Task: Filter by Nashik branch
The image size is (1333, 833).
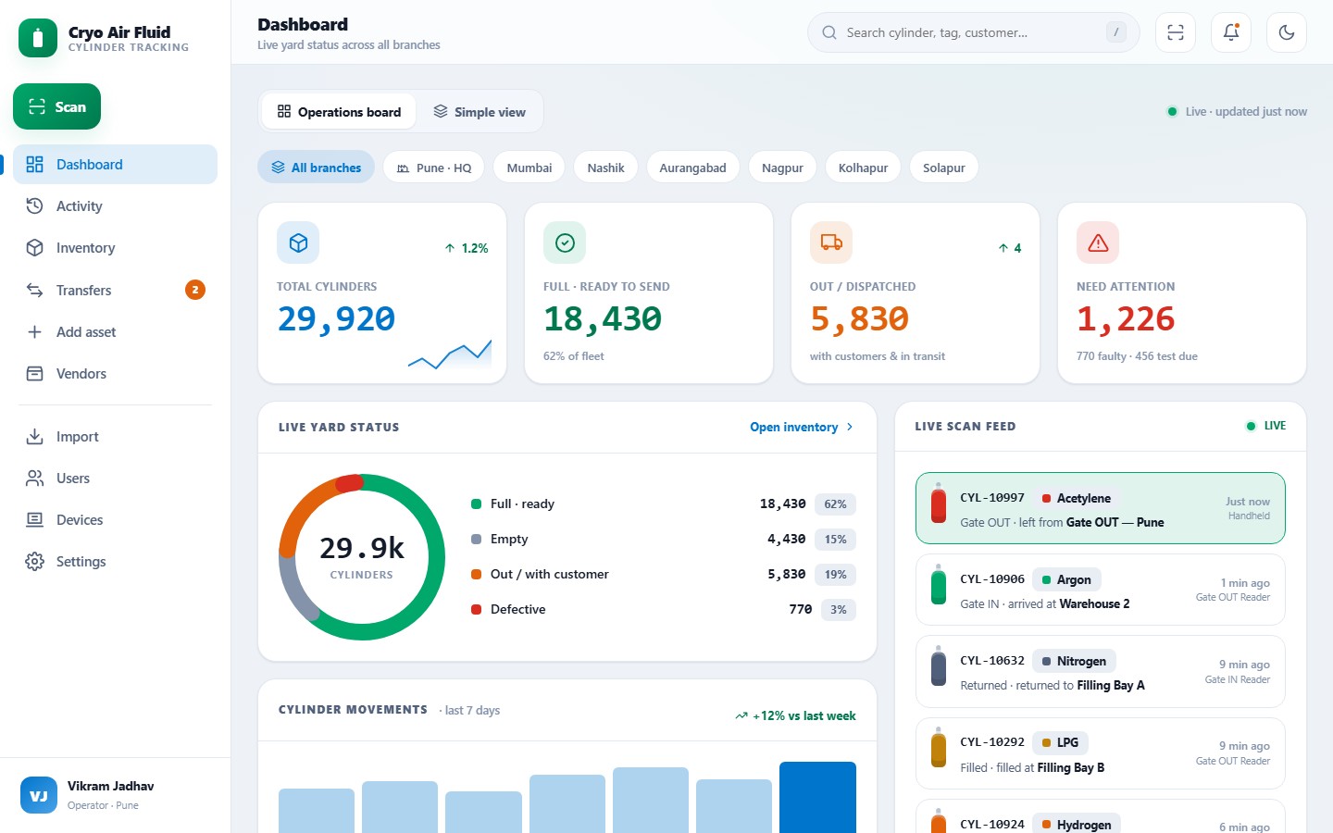Action: click(x=606, y=168)
